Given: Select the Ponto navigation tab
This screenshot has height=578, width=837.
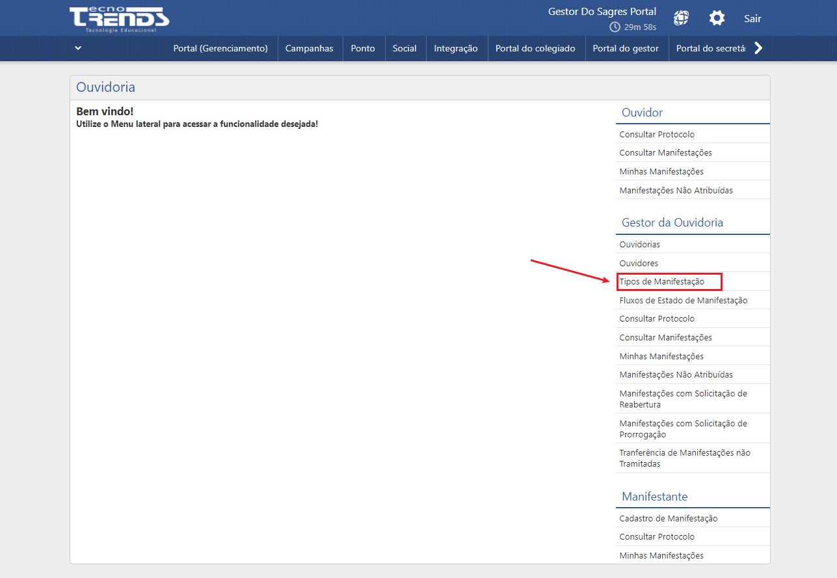Looking at the screenshot, I should click(x=363, y=48).
